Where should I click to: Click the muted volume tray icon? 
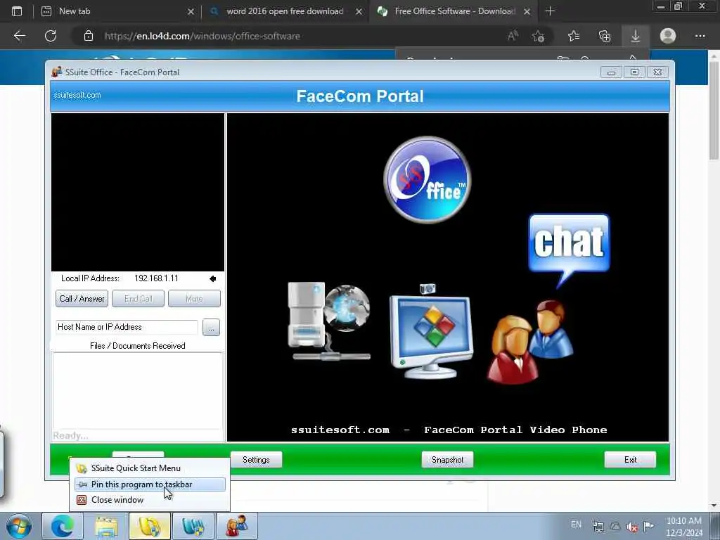point(632,527)
